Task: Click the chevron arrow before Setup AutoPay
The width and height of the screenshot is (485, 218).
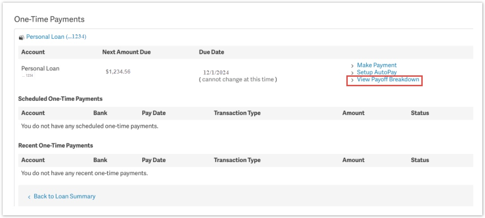Action: point(352,73)
